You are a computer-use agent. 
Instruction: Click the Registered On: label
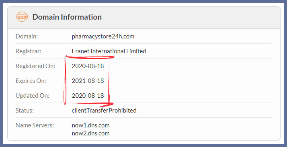[x=35, y=66]
